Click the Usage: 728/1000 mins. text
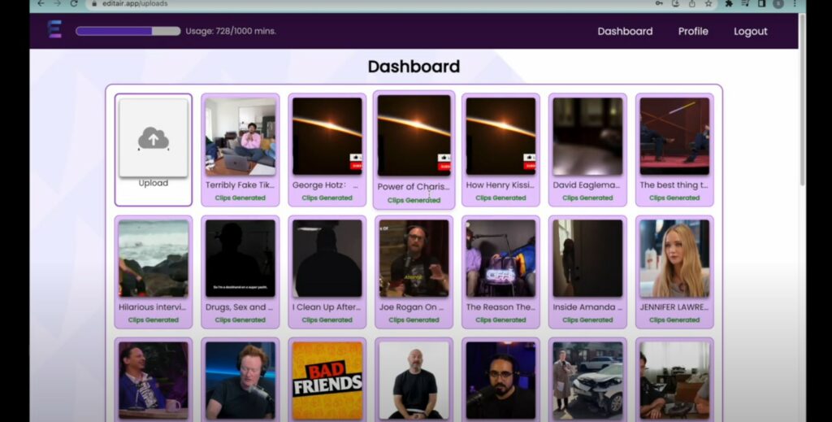This screenshot has height=422, width=832. 231,32
